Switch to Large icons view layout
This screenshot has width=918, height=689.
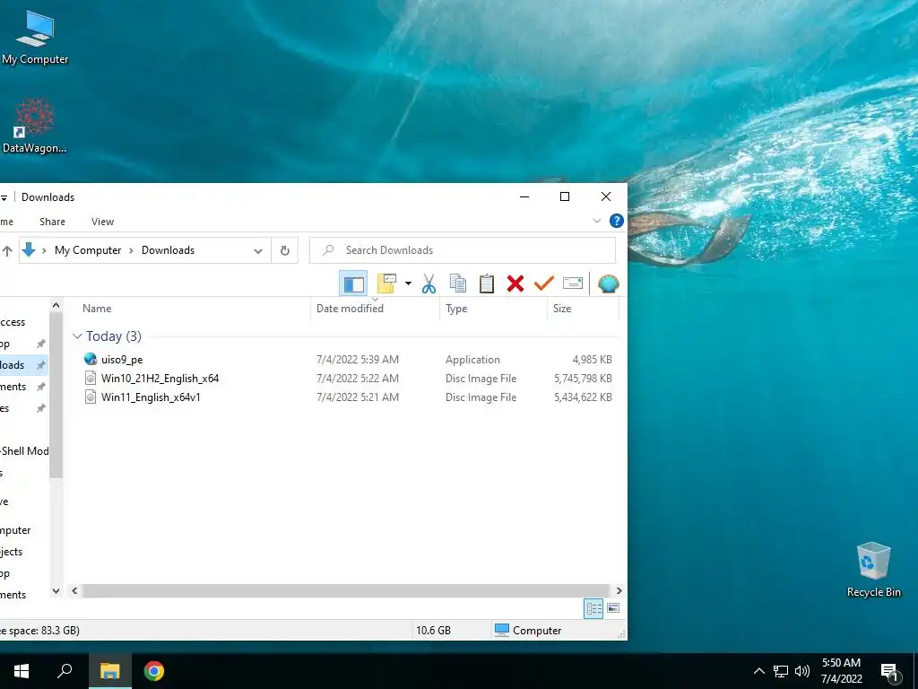tap(613, 608)
